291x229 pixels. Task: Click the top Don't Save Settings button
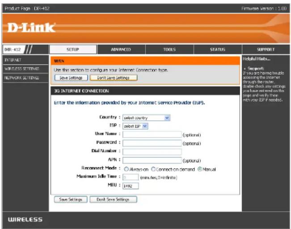click(114, 78)
